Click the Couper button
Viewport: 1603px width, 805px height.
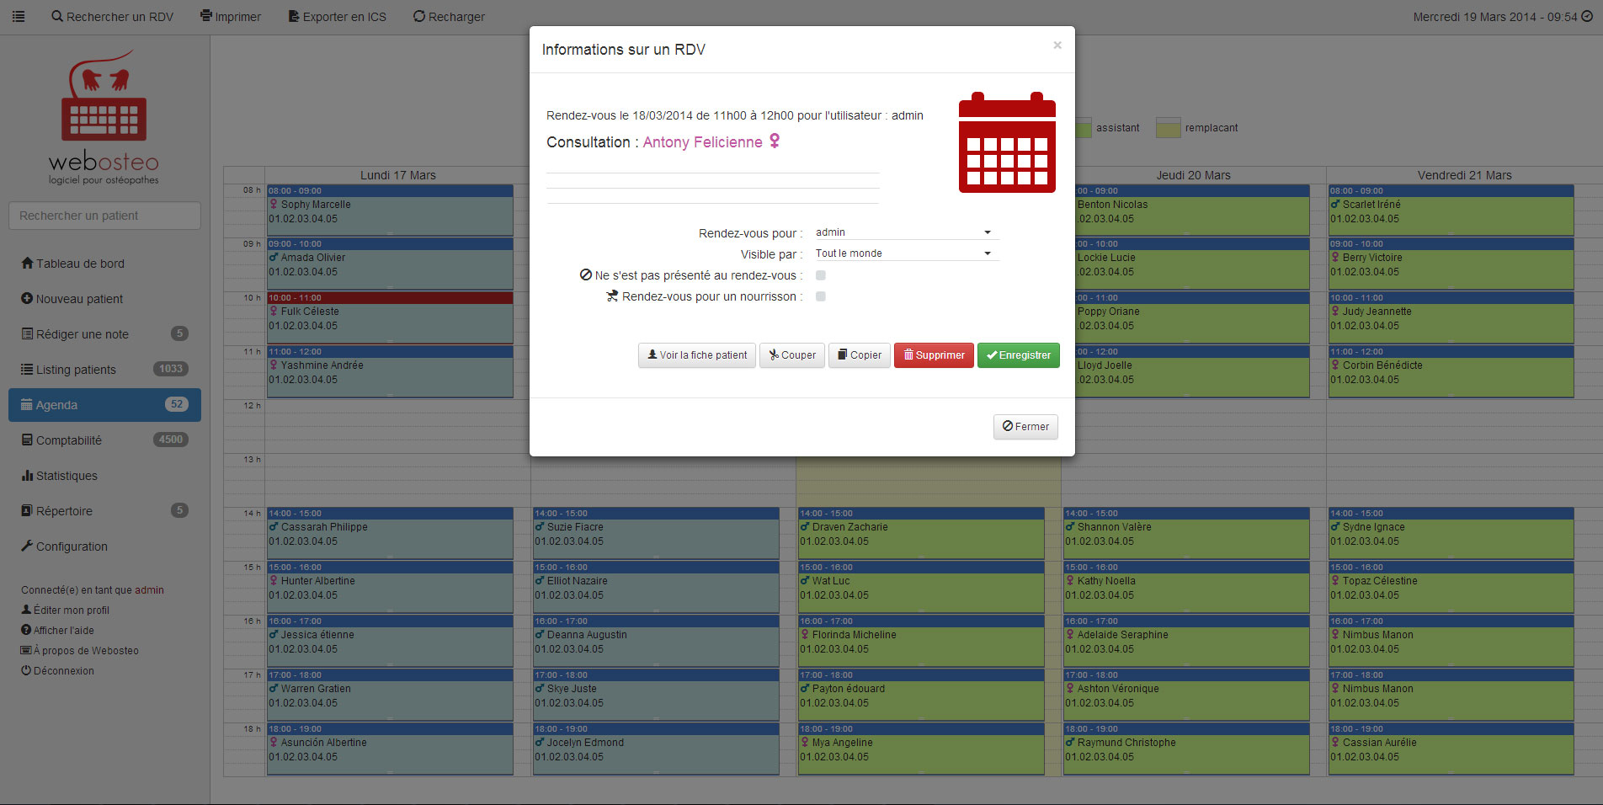(x=792, y=355)
